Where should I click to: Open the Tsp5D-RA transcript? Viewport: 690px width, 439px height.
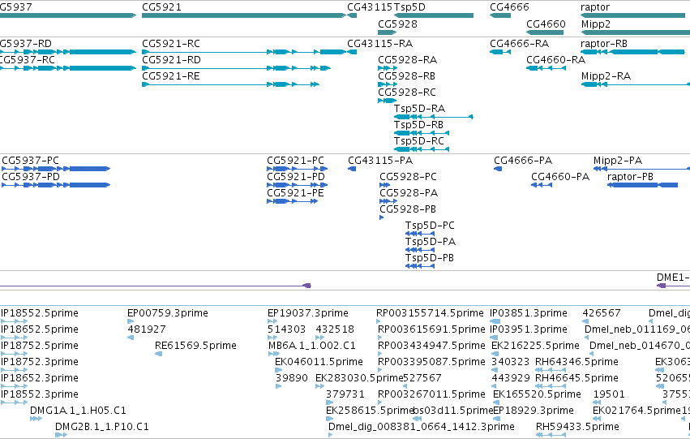[419, 108]
